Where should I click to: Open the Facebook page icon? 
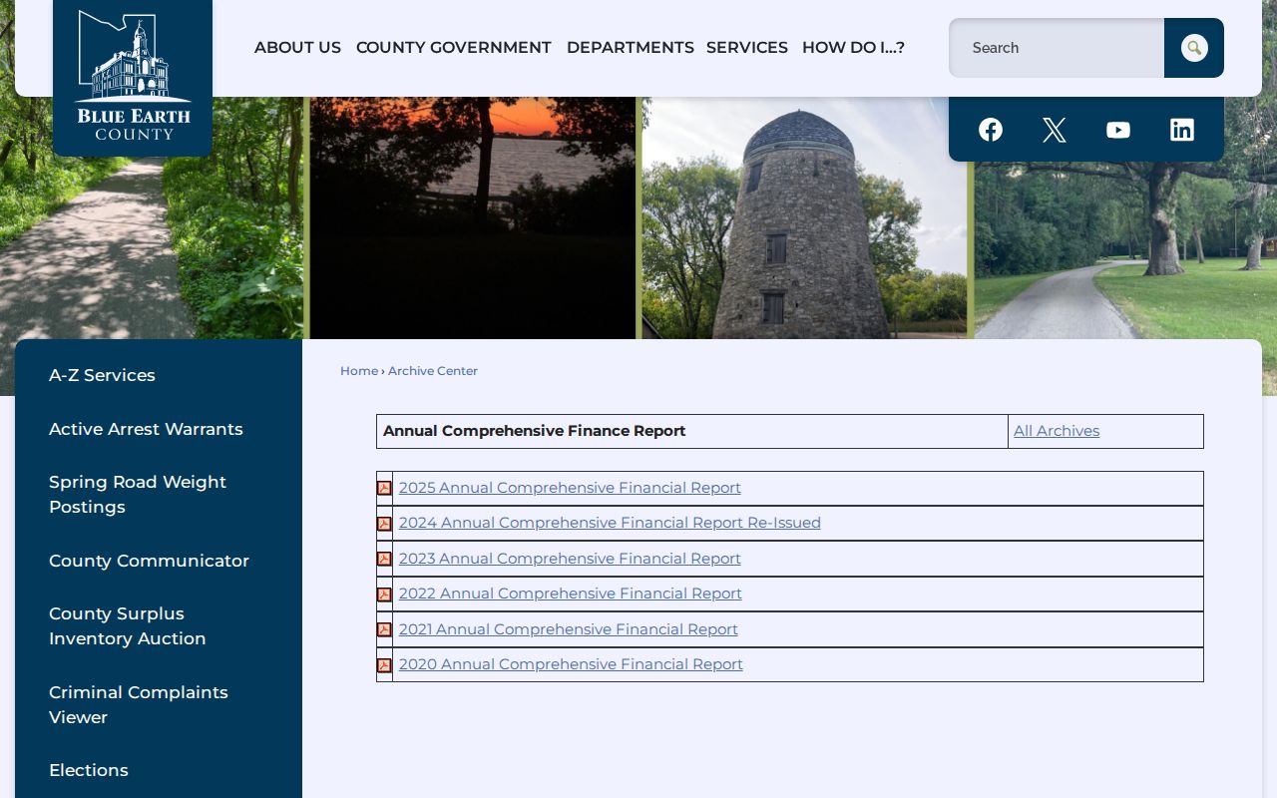click(x=991, y=130)
